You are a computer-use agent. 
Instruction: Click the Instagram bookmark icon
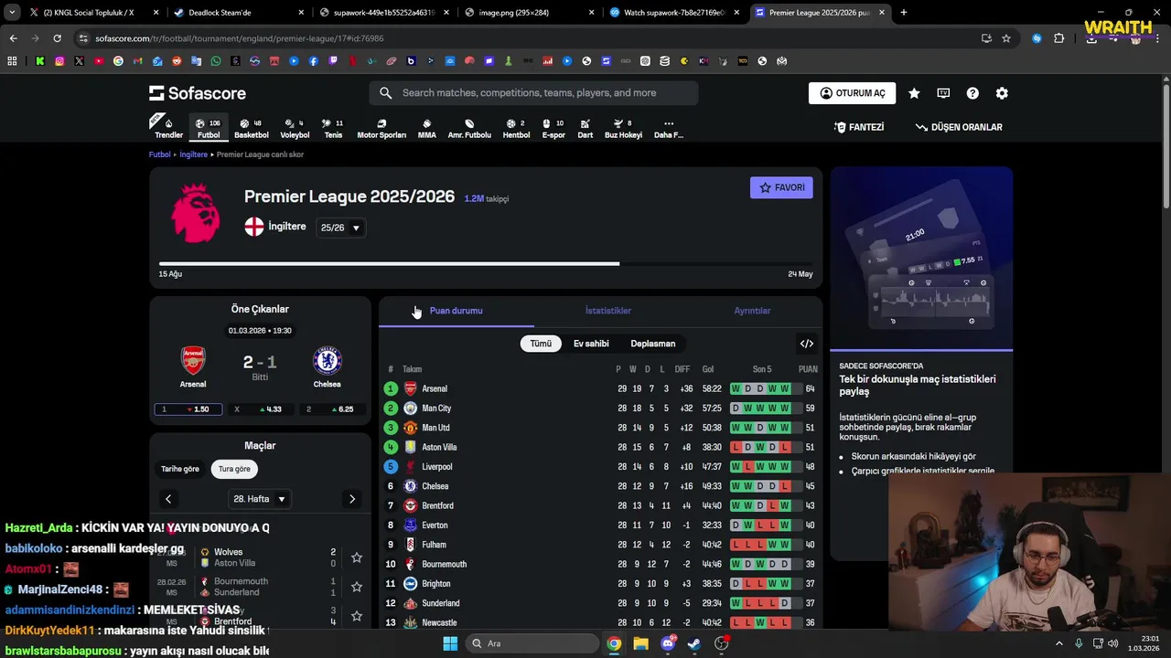pos(59,61)
